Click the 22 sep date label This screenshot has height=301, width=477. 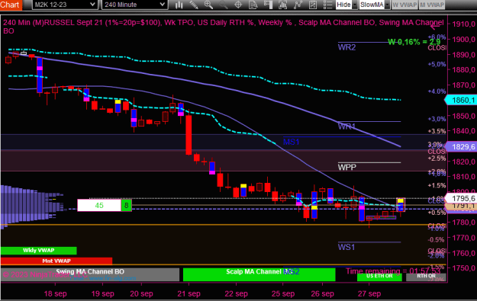(x=236, y=293)
